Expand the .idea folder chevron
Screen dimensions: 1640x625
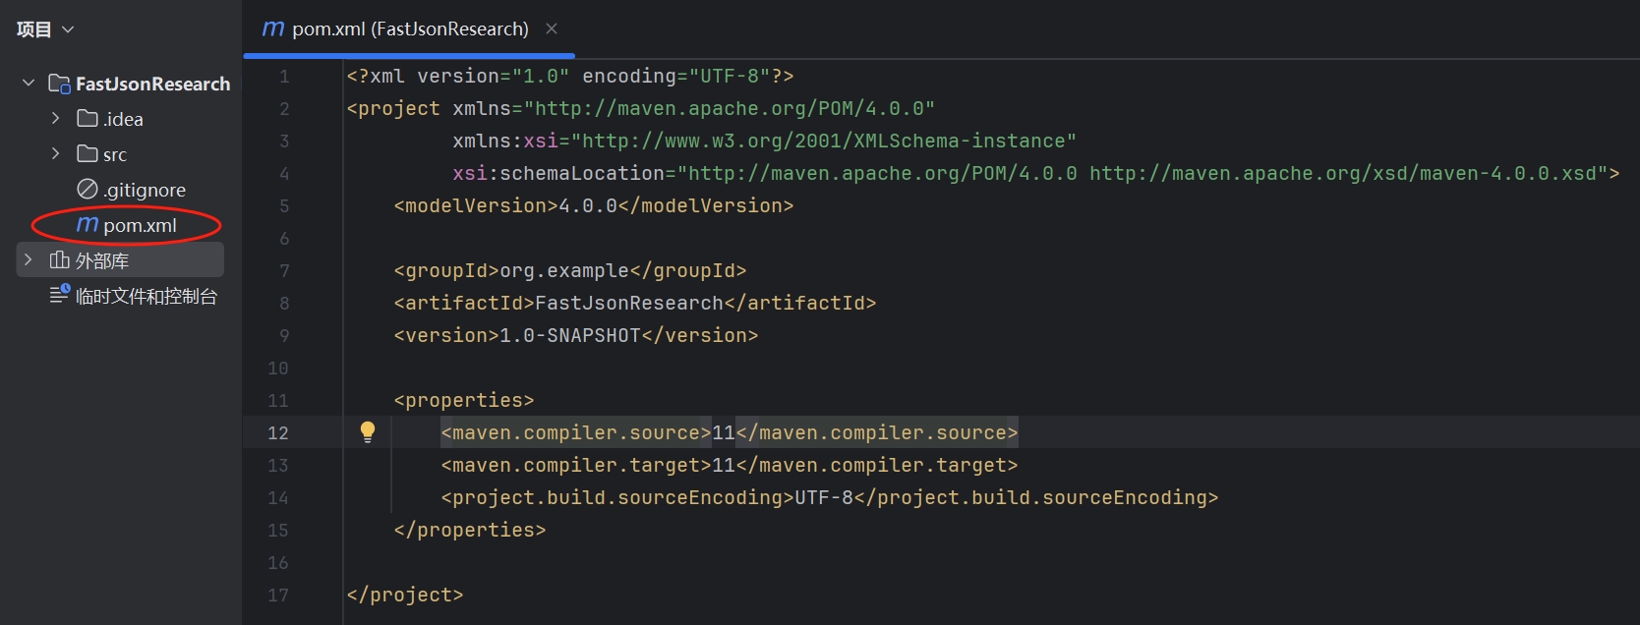coord(56,119)
